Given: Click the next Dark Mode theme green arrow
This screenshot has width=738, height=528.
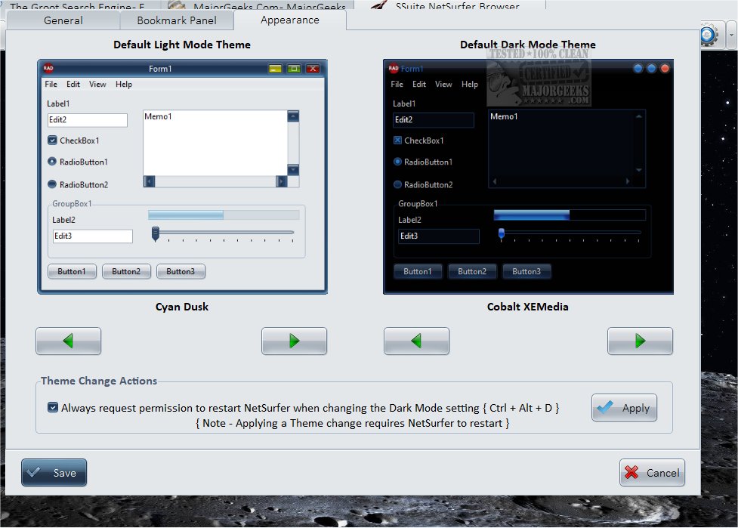Looking at the screenshot, I should 640,341.
